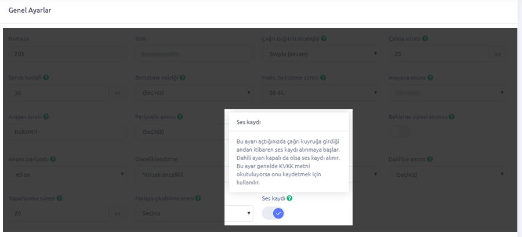The image size is (522, 237).
Task: Click the Çalma süresi help icon
Action: coord(425,39)
